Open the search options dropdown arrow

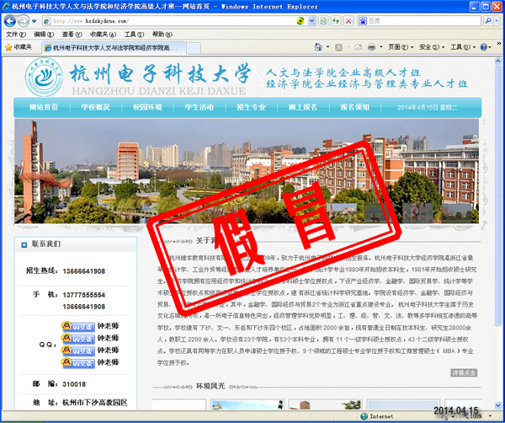497,21
